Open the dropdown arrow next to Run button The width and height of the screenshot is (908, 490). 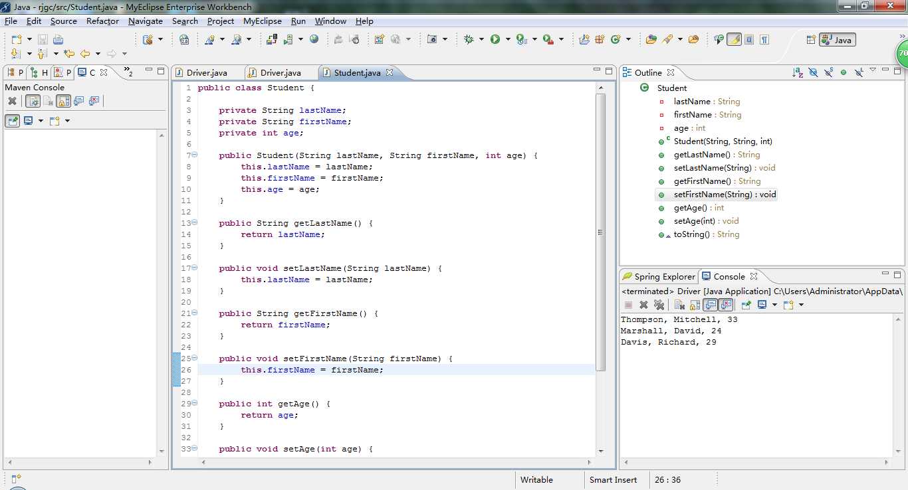[x=508, y=40]
